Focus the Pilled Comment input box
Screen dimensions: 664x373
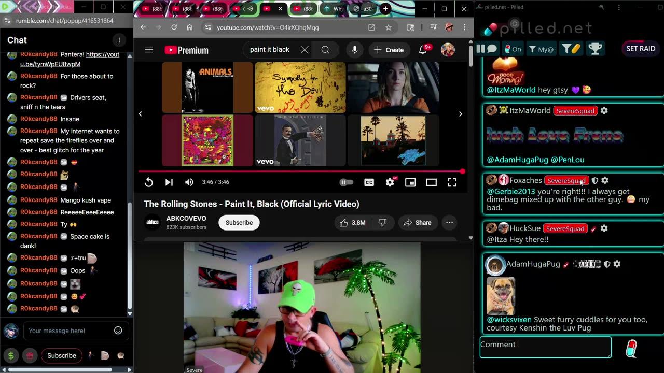tap(546, 347)
